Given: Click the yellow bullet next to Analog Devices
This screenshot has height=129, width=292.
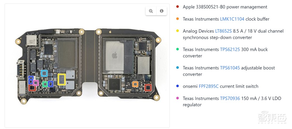Looking at the screenshot, I should pyautogui.click(x=178, y=31).
